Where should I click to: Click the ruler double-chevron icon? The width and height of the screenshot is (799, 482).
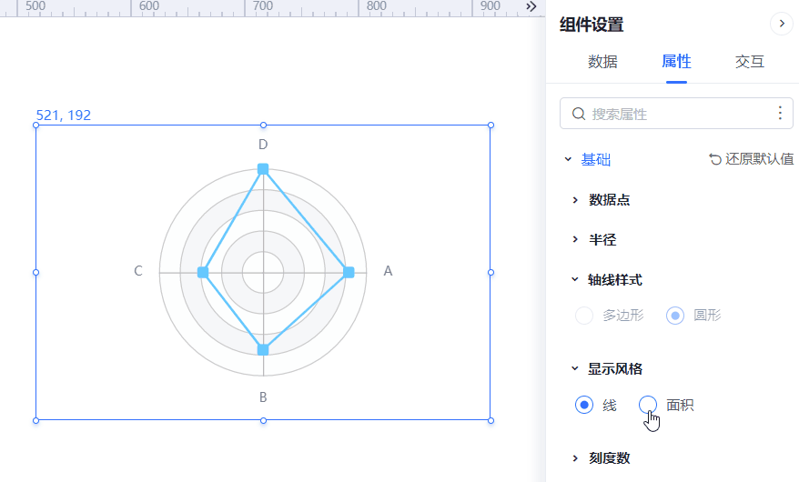531,6
